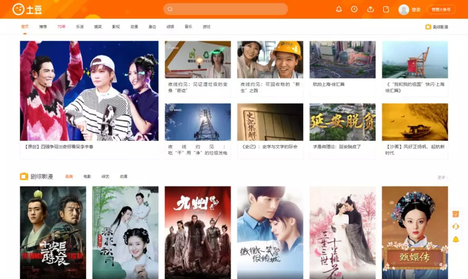The height and width of the screenshot is (279, 468).
Task: Select the 影视 navigation tab
Action: click(116, 26)
